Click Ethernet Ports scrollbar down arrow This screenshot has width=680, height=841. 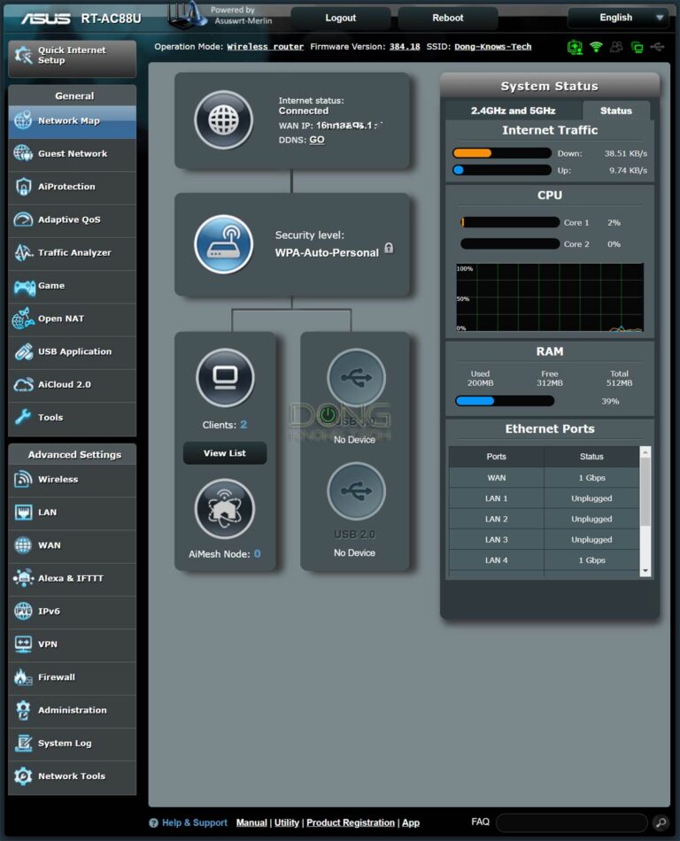tap(645, 571)
